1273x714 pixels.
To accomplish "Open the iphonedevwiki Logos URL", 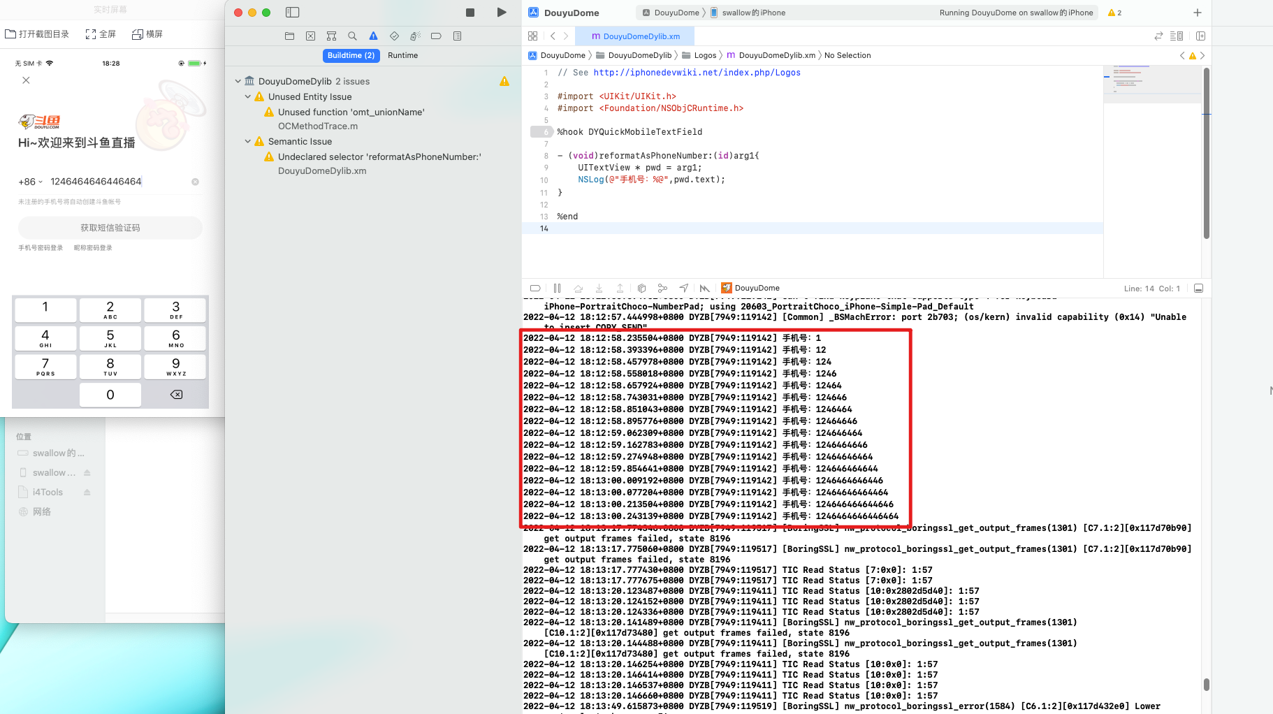I will click(697, 73).
